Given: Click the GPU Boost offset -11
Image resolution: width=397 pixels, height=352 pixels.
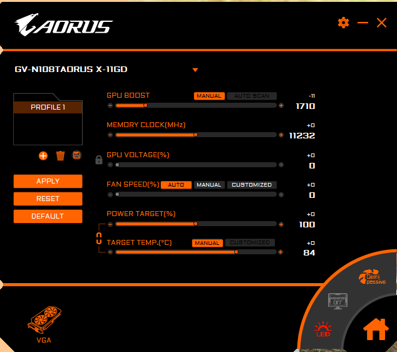Looking at the screenshot, I should 312,96.
